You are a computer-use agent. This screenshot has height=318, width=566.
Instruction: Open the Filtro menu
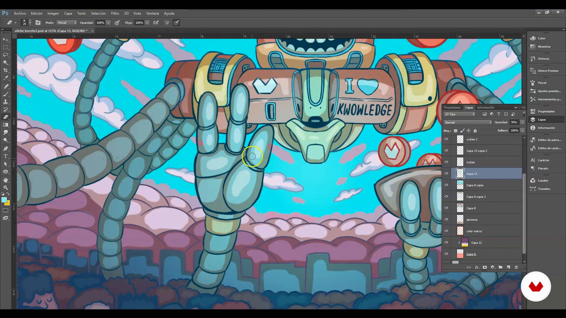[115, 13]
